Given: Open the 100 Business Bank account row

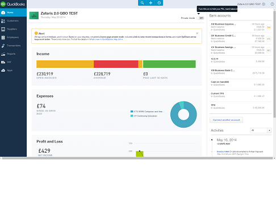Looking at the screenshot, I should pos(240,73).
